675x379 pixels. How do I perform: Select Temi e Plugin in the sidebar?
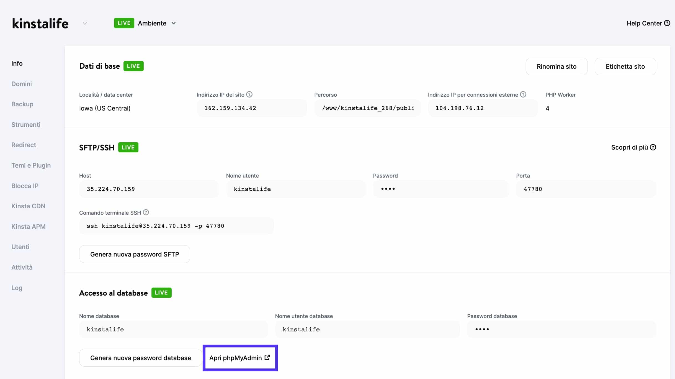31,165
